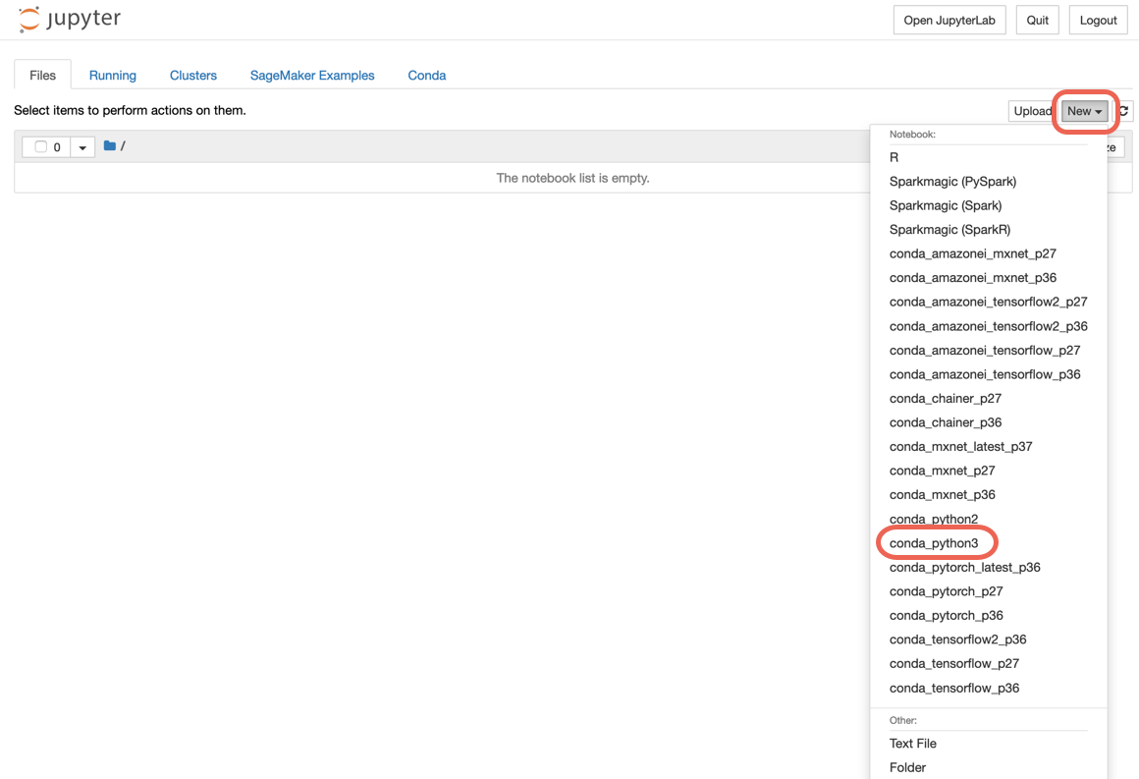Image resolution: width=1139 pixels, height=779 pixels.
Task: Switch to the Running tab
Action: click(113, 75)
